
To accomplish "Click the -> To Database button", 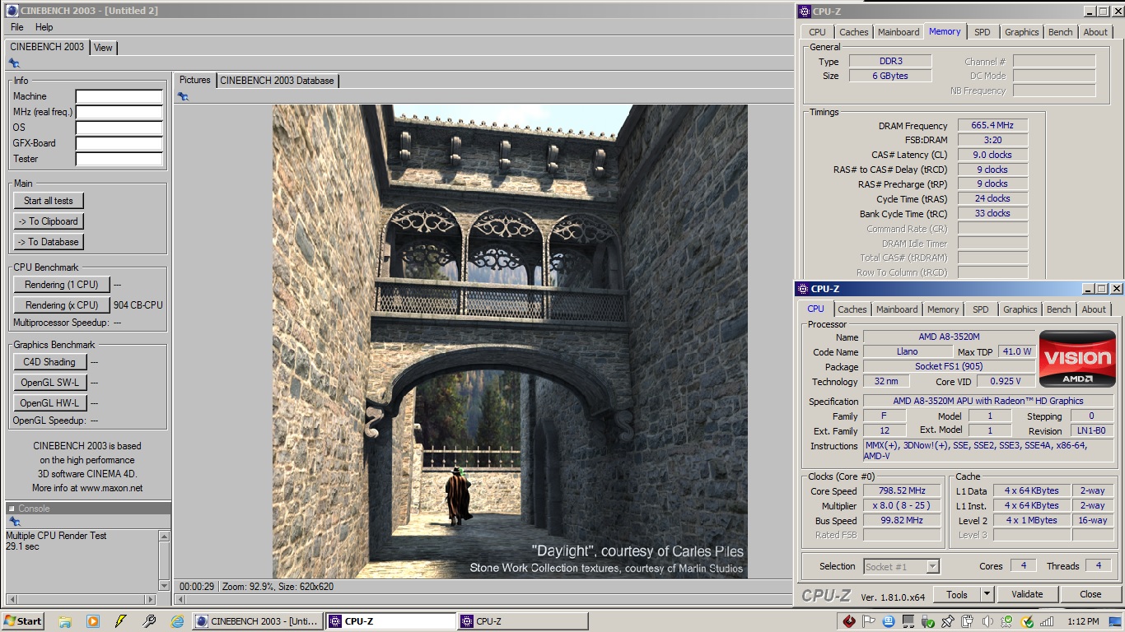I will coord(49,242).
